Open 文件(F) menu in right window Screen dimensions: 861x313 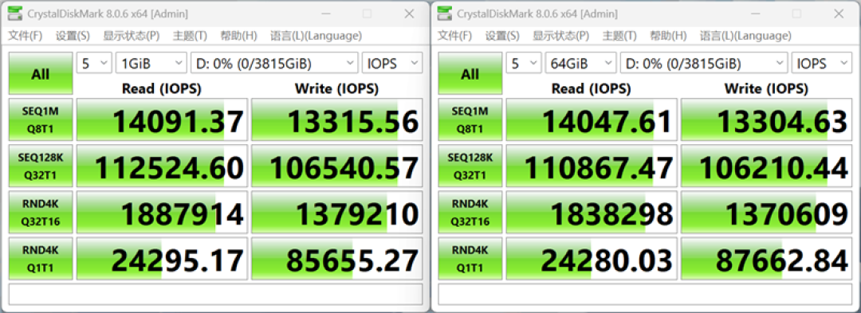tap(454, 36)
